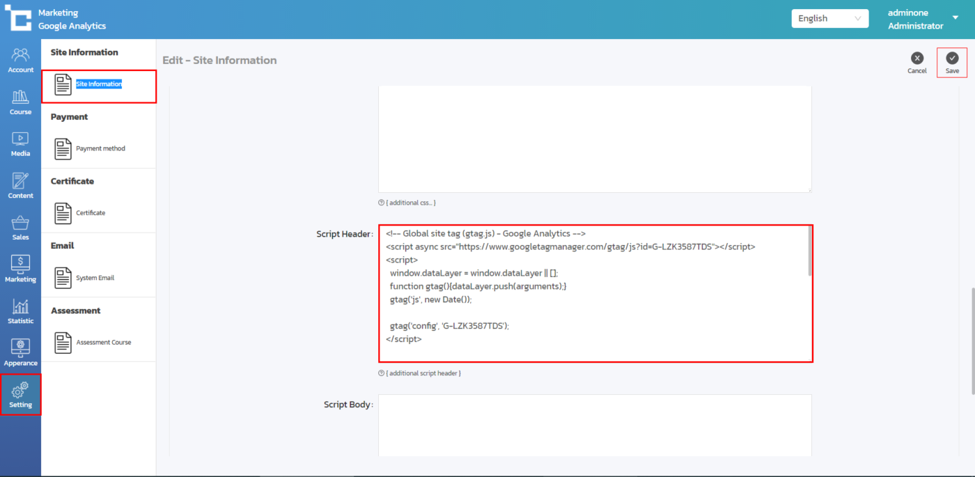Open the adminone user menu arrow
Screen dimensions: 975x477
(955, 18)
